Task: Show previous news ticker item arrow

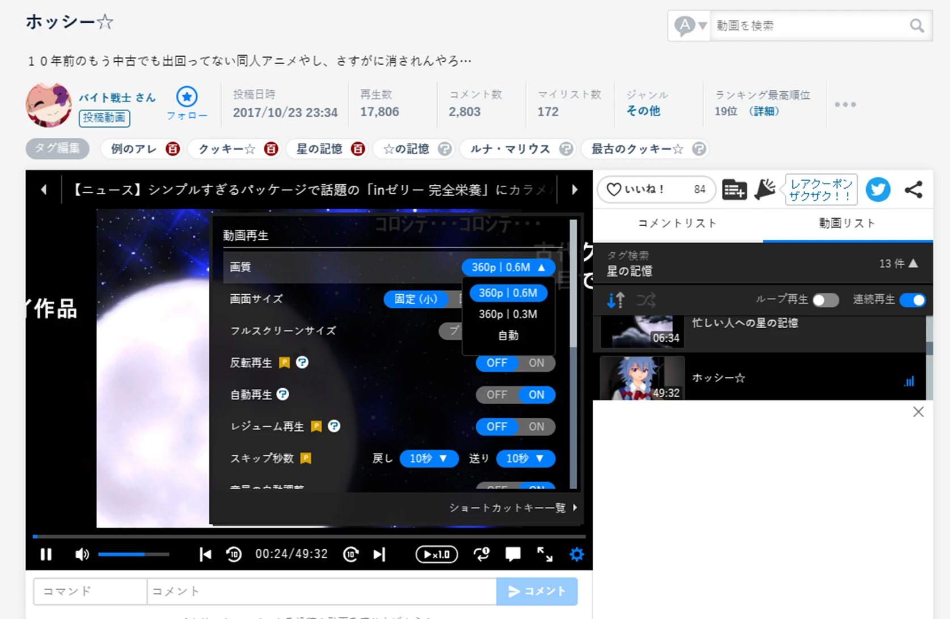Action: click(x=44, y=189)
